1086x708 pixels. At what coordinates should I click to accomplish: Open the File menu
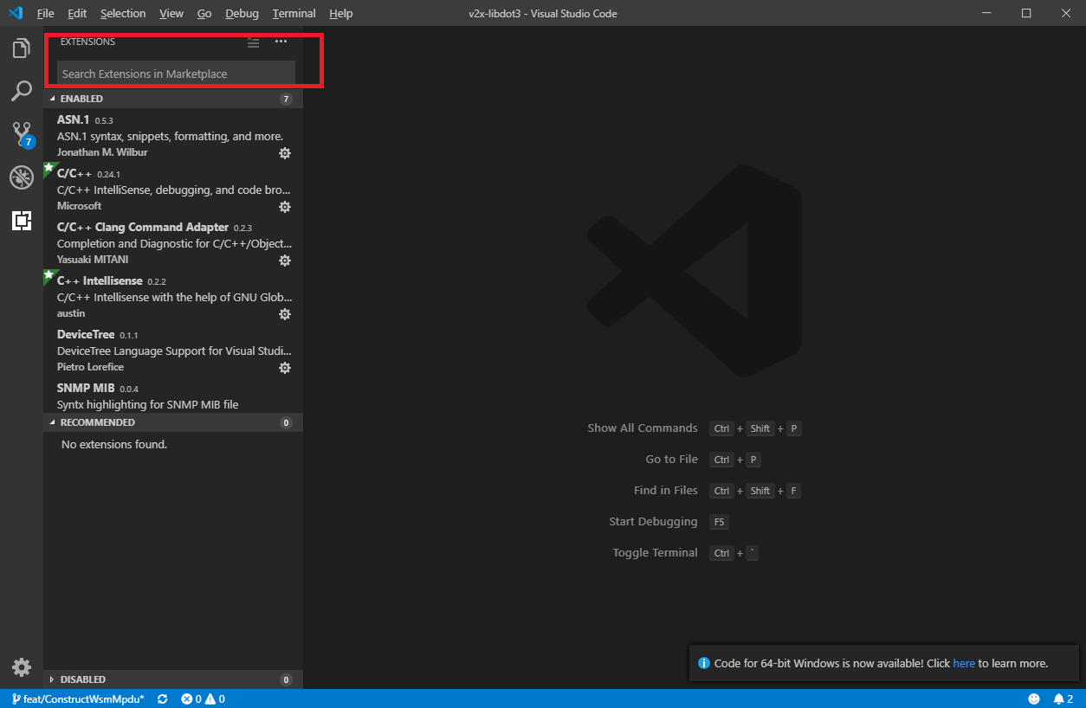(x=46, y=13)
